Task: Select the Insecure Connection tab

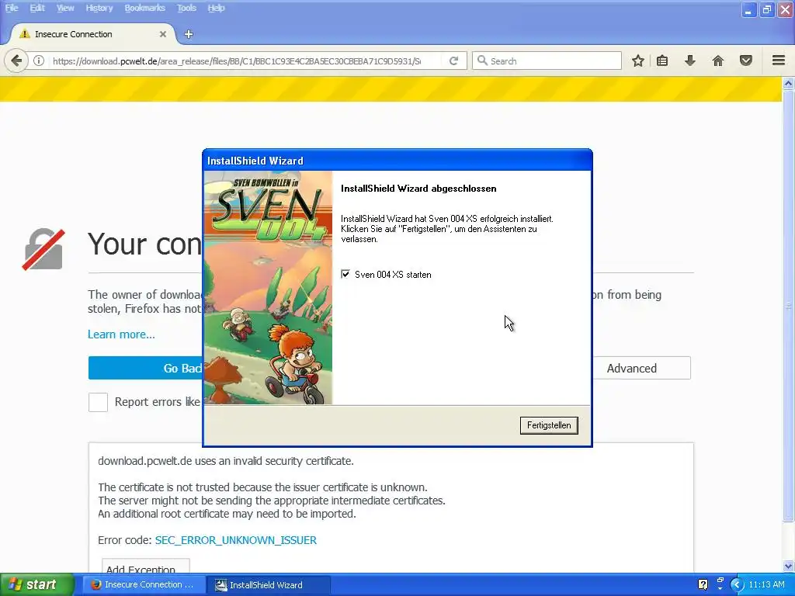Action: pyautogui.click(x=92, y=34)
